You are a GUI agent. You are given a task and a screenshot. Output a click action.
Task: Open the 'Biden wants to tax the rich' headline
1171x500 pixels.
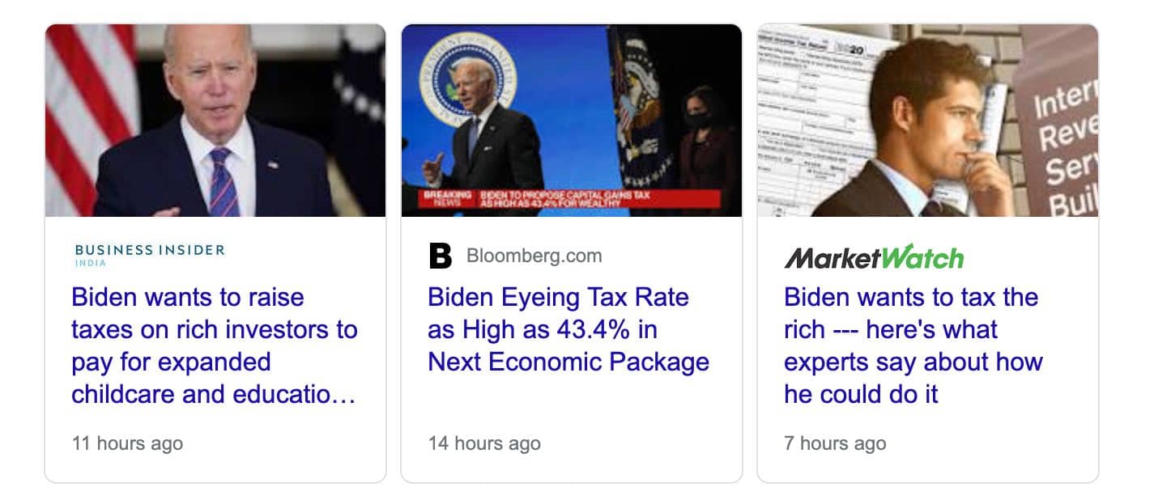point(913,345)
